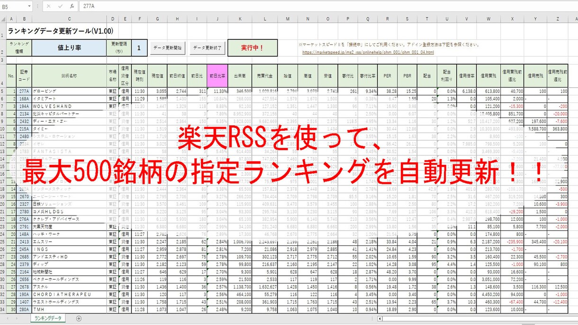Click the ＷＯＬＶＥＳＨＡＮＤ name cell

(x=69, y=106)
